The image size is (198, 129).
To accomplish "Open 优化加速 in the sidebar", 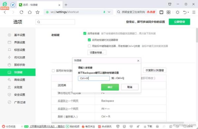I will [18, 57].
